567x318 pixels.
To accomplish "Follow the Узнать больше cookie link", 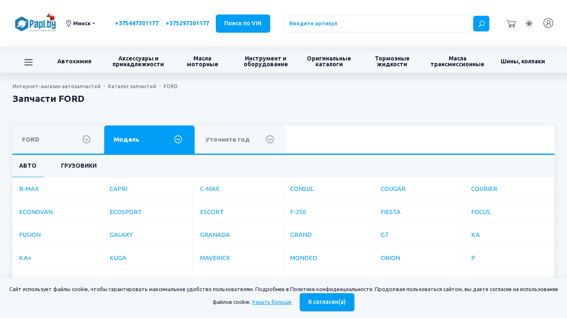I will point(271,302).
